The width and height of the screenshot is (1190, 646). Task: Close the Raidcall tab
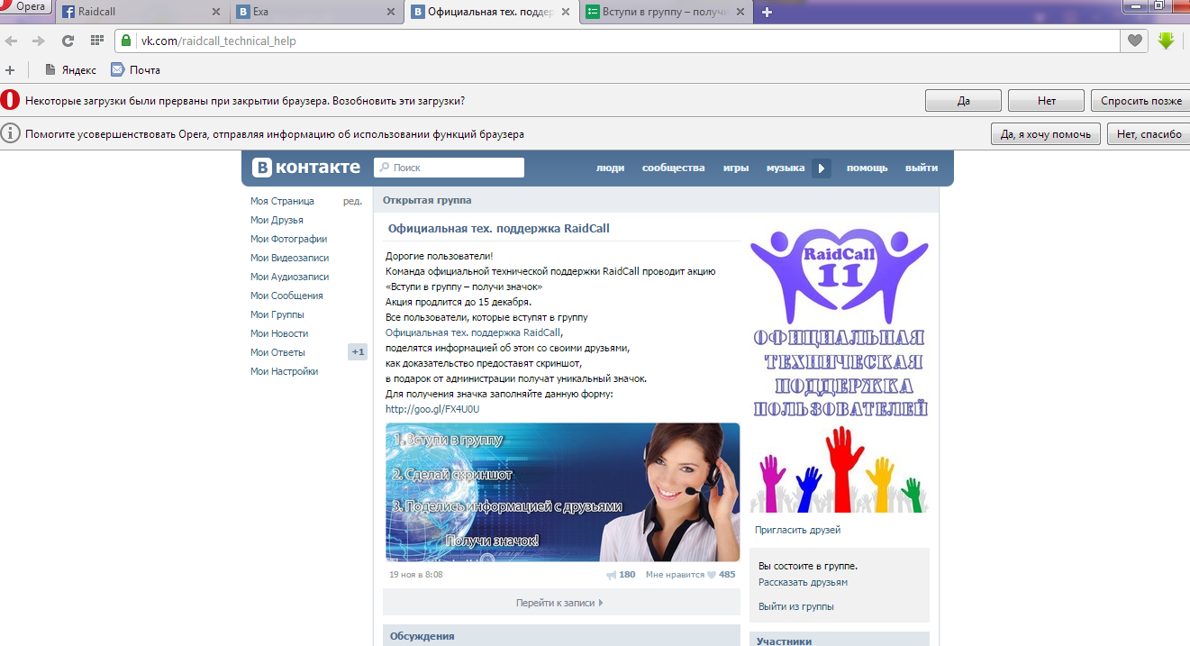coord(215,12)
